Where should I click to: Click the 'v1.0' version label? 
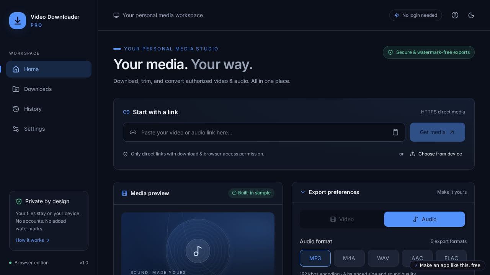[x=84, y=263]
